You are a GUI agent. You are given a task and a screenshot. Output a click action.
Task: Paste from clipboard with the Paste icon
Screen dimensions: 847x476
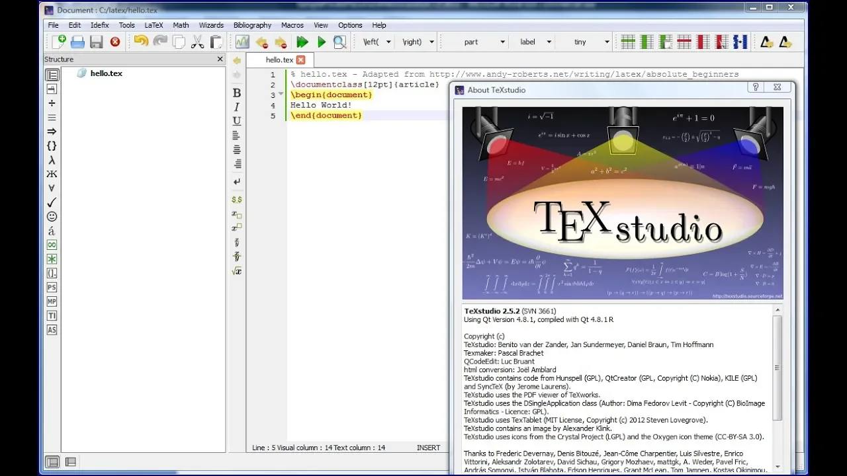pos(216,42)
